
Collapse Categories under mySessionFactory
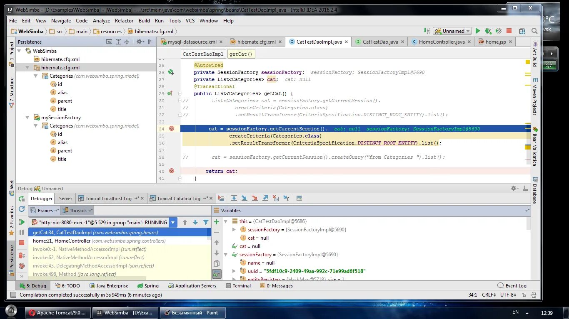tap(36, 125)
